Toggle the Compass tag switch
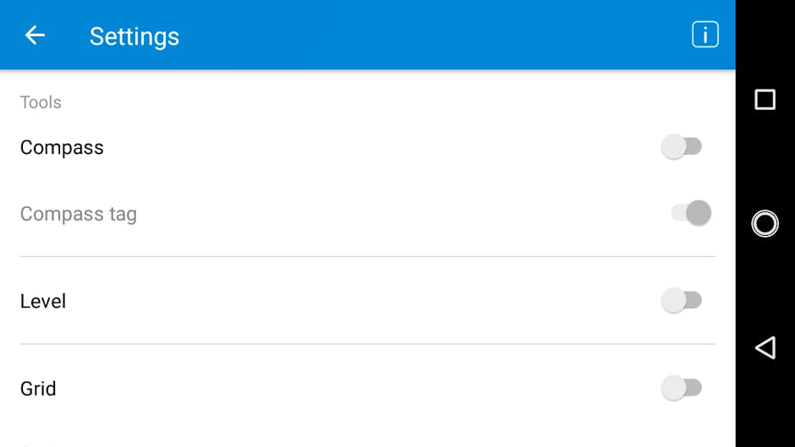 pyautogui.click(x=691, y=213)
